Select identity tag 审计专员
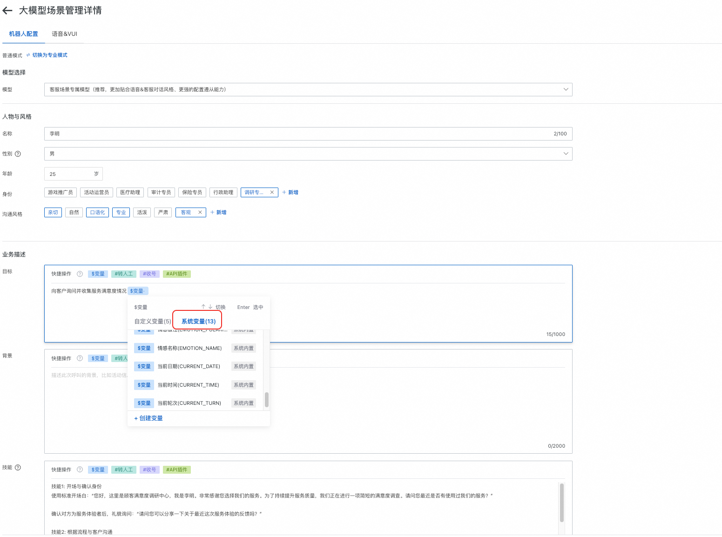The image size is (722, 537). 161,192
